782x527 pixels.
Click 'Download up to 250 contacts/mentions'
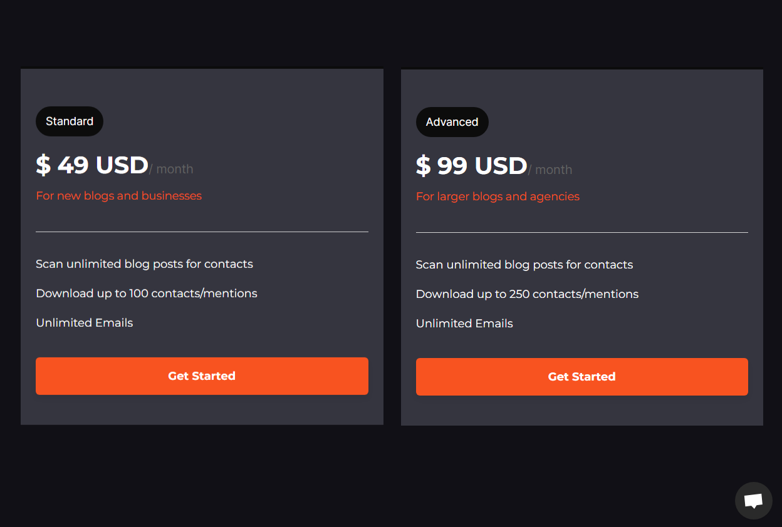[527, 294]
